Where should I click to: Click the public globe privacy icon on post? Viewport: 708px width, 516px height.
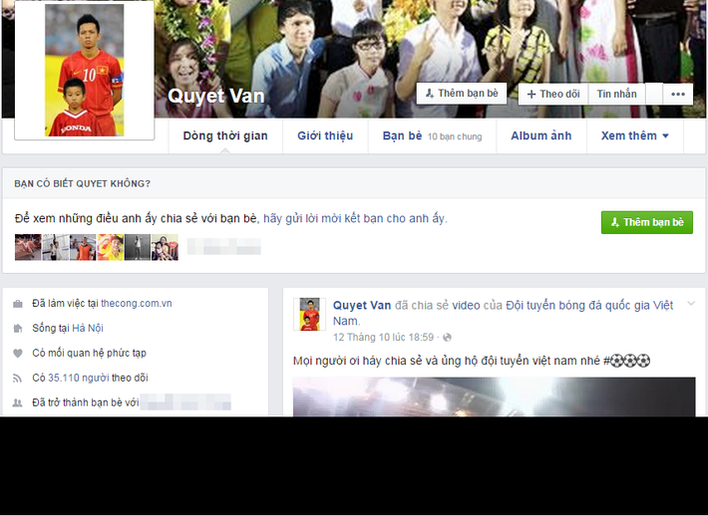[x=447, y=338]
